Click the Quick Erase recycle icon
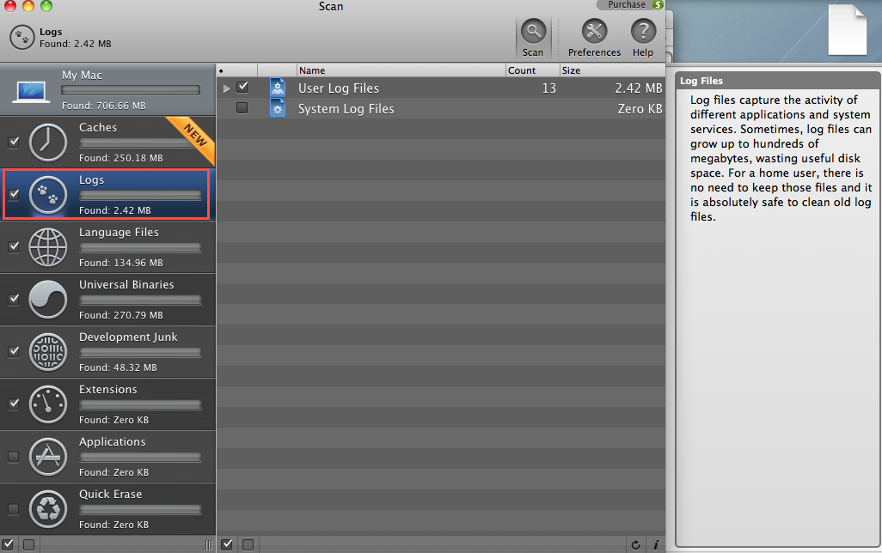The image size is (882, 553). click(48, 509)
